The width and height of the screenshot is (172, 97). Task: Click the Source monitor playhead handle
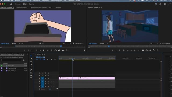[x=61, y=46]
